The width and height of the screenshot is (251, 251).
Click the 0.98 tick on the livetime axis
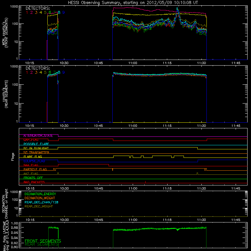(14, 228)
